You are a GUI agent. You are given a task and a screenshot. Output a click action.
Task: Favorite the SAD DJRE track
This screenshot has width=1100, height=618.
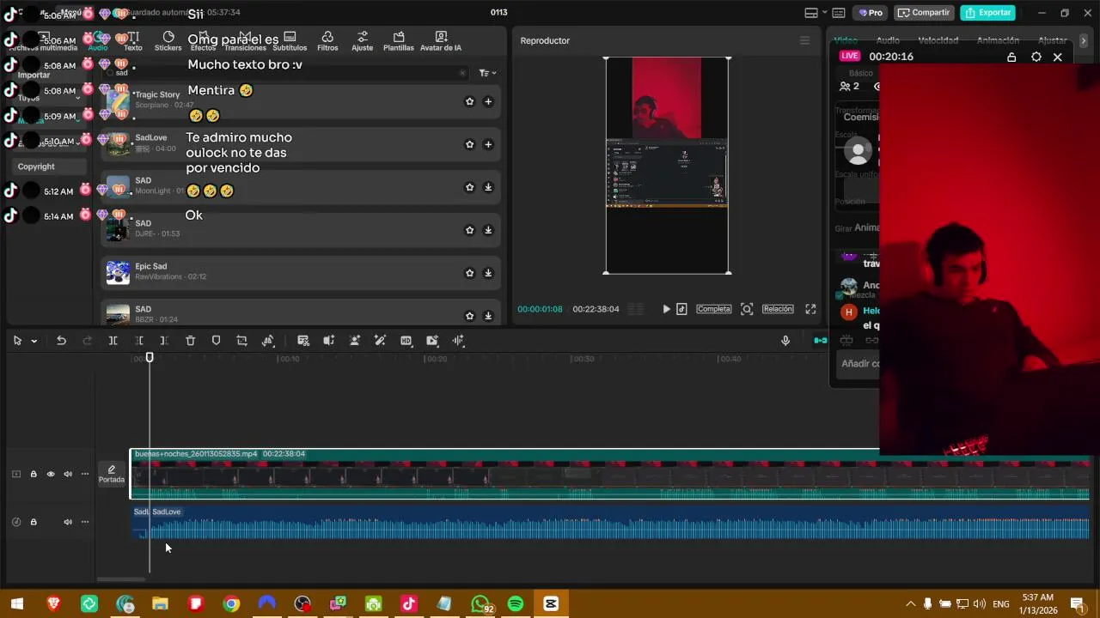(x=469, y=230)
